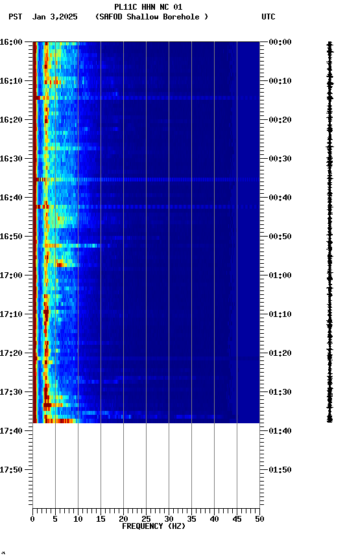Click the PST timezone label

(16, 17)
